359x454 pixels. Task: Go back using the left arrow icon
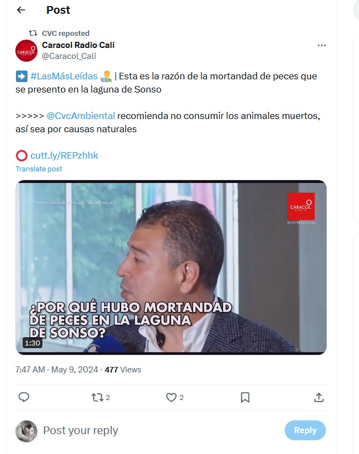[x=21, y=10]
